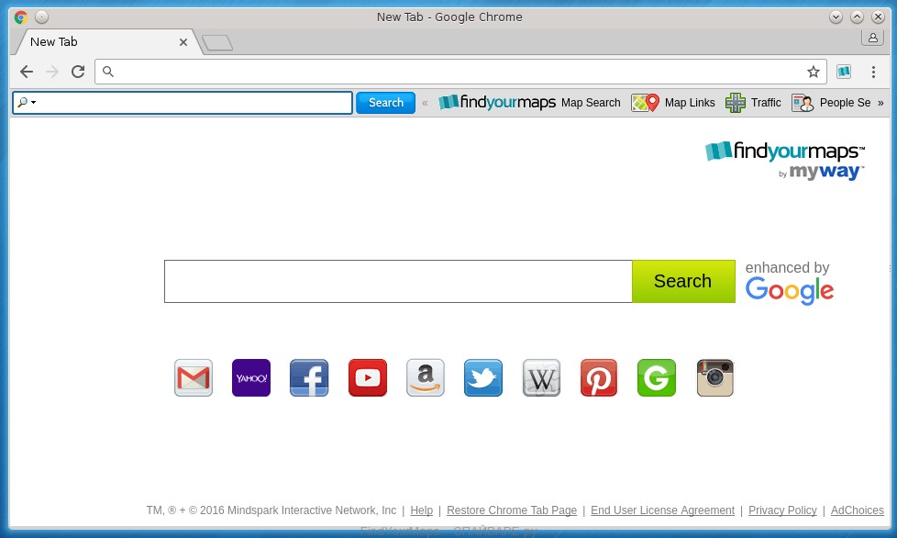Screen dimensions: 897x538
Task: Click the Twitter shortcut icon
Action: pos(483,378)
